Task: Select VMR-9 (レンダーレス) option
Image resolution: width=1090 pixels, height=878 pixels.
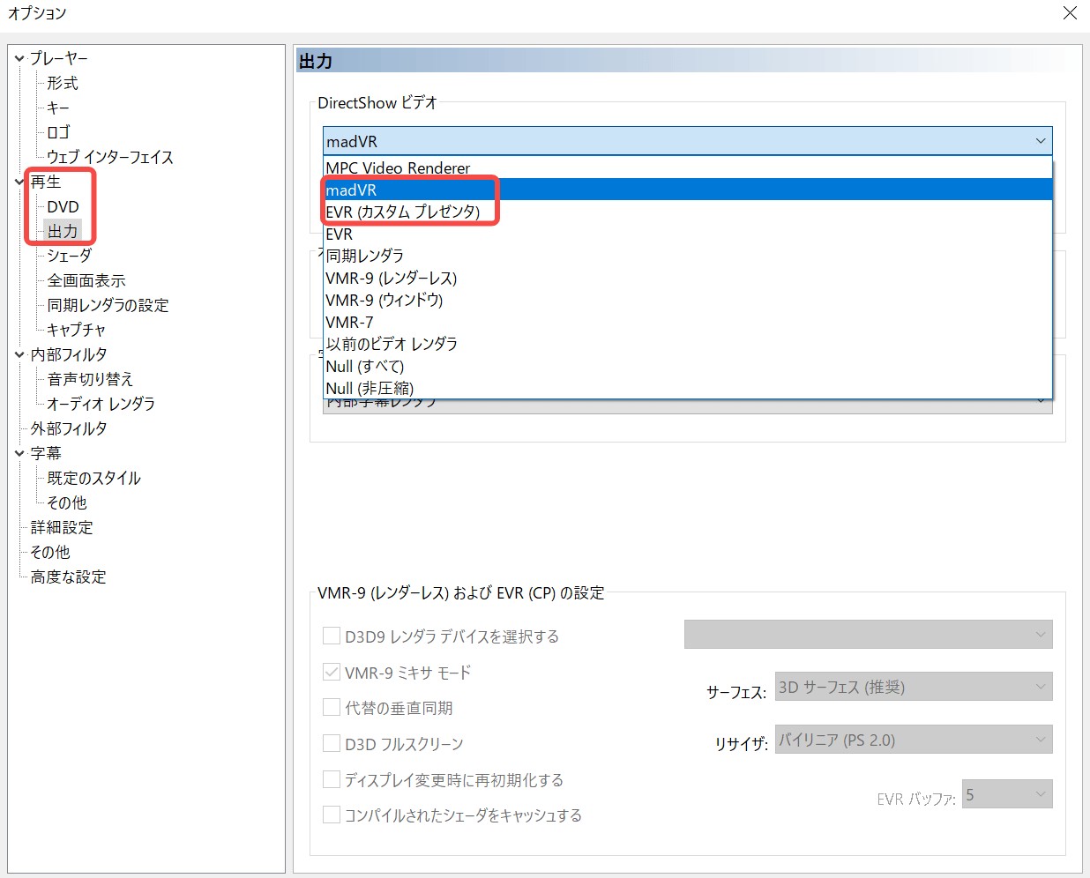Action: [x=688, y=278]
